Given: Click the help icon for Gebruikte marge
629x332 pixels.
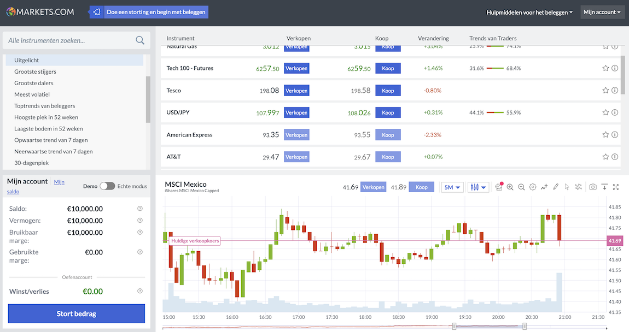Looking at the screenshot, I should (x=140, y=252).
